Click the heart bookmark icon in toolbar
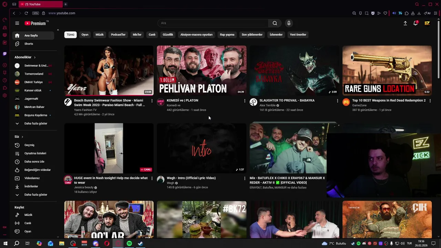 tap(385, 13)
